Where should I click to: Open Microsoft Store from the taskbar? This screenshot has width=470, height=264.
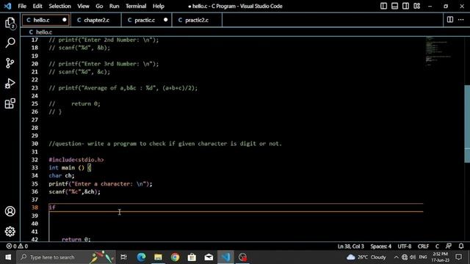click(x=192, y=257)
